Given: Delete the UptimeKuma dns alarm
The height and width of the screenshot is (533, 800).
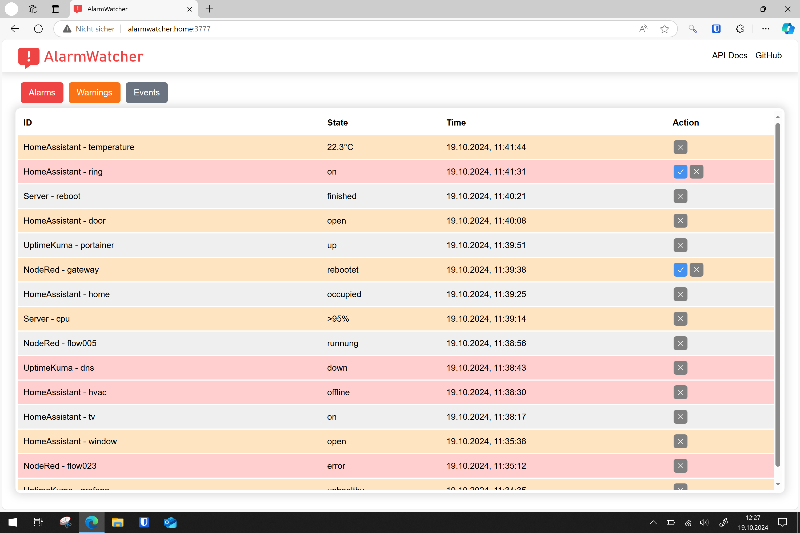Looking at the screenshot, I should [x=680, y=368].
